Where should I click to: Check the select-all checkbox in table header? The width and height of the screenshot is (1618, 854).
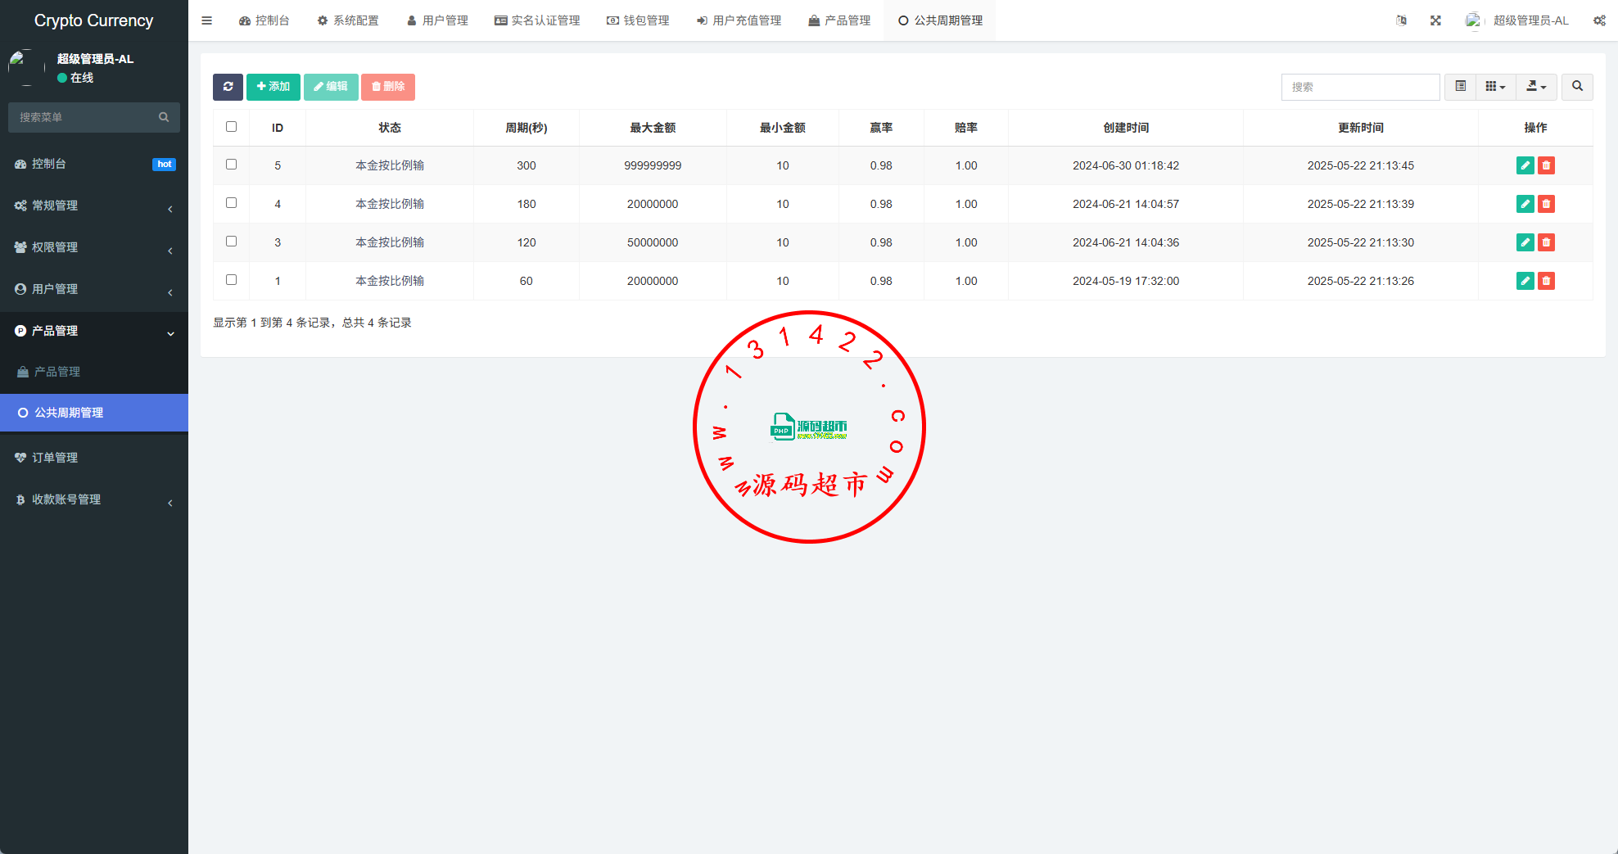coord(231,127)
